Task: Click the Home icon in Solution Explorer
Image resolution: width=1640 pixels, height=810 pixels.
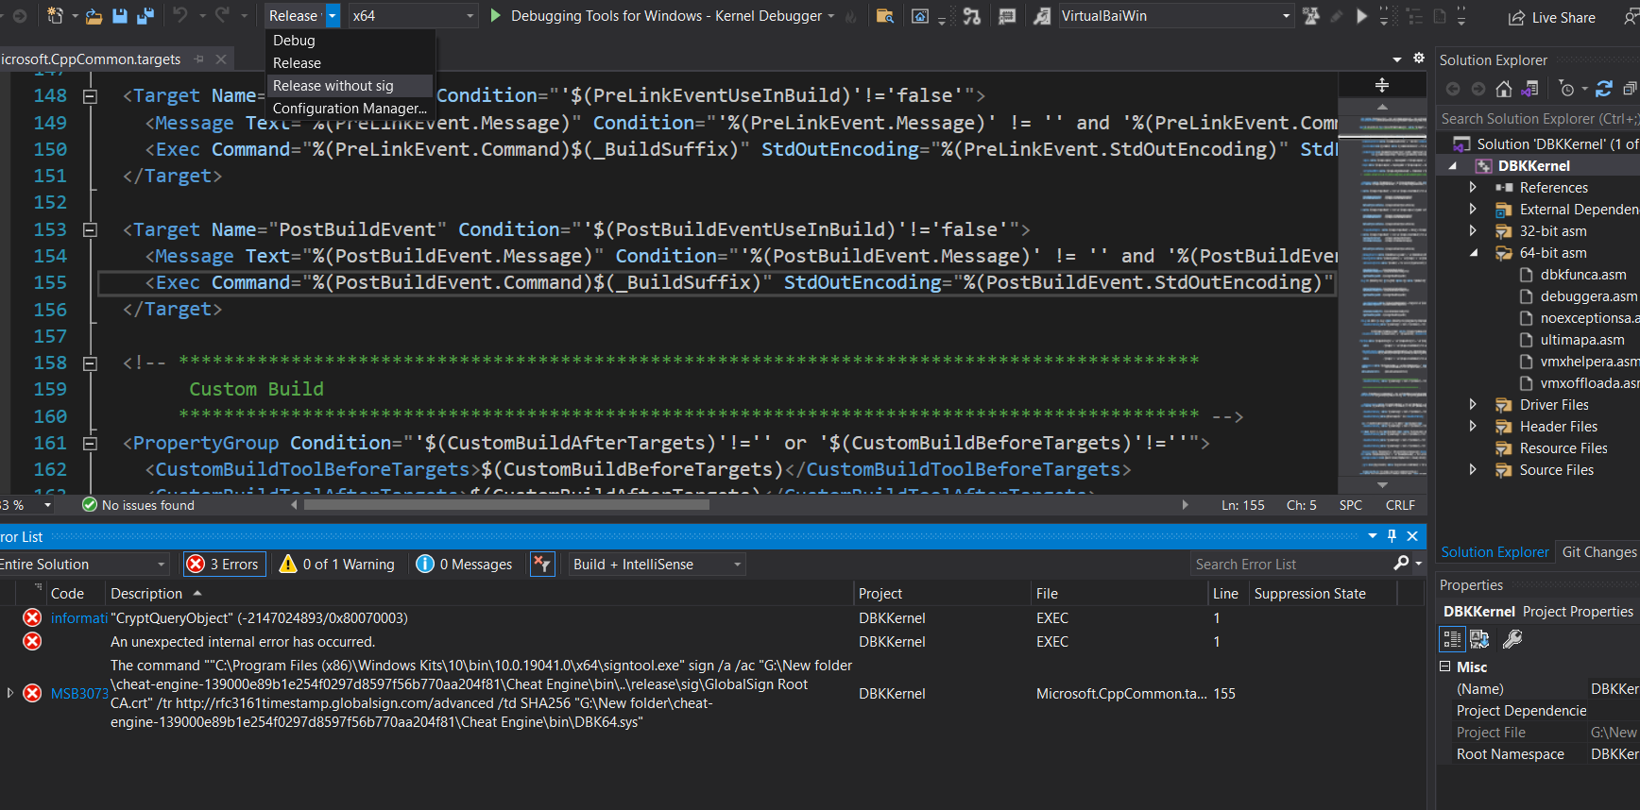Action: point(1504,89)
